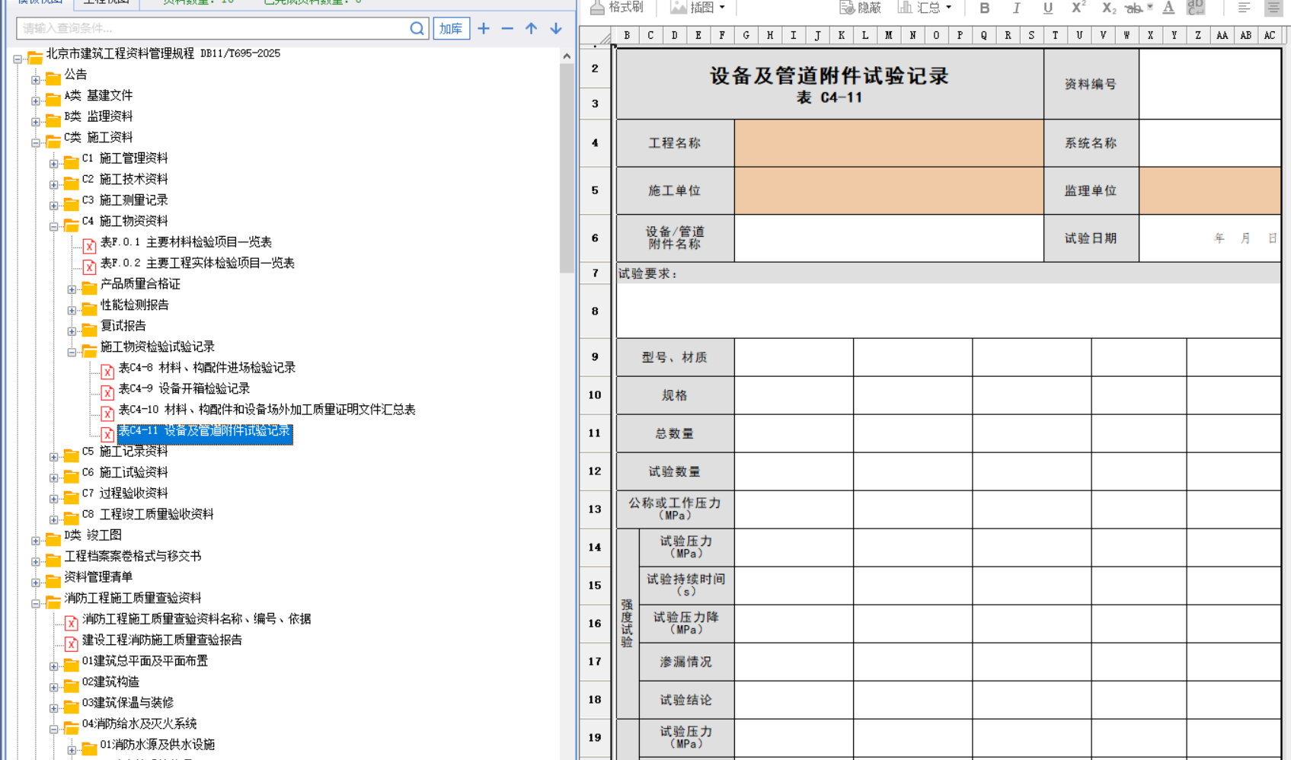Image resolution: width=1291 pixels, height=760 pixels.
Task: Select 工程档案案卷格式与移交书 folder
Action: point(133,557)
